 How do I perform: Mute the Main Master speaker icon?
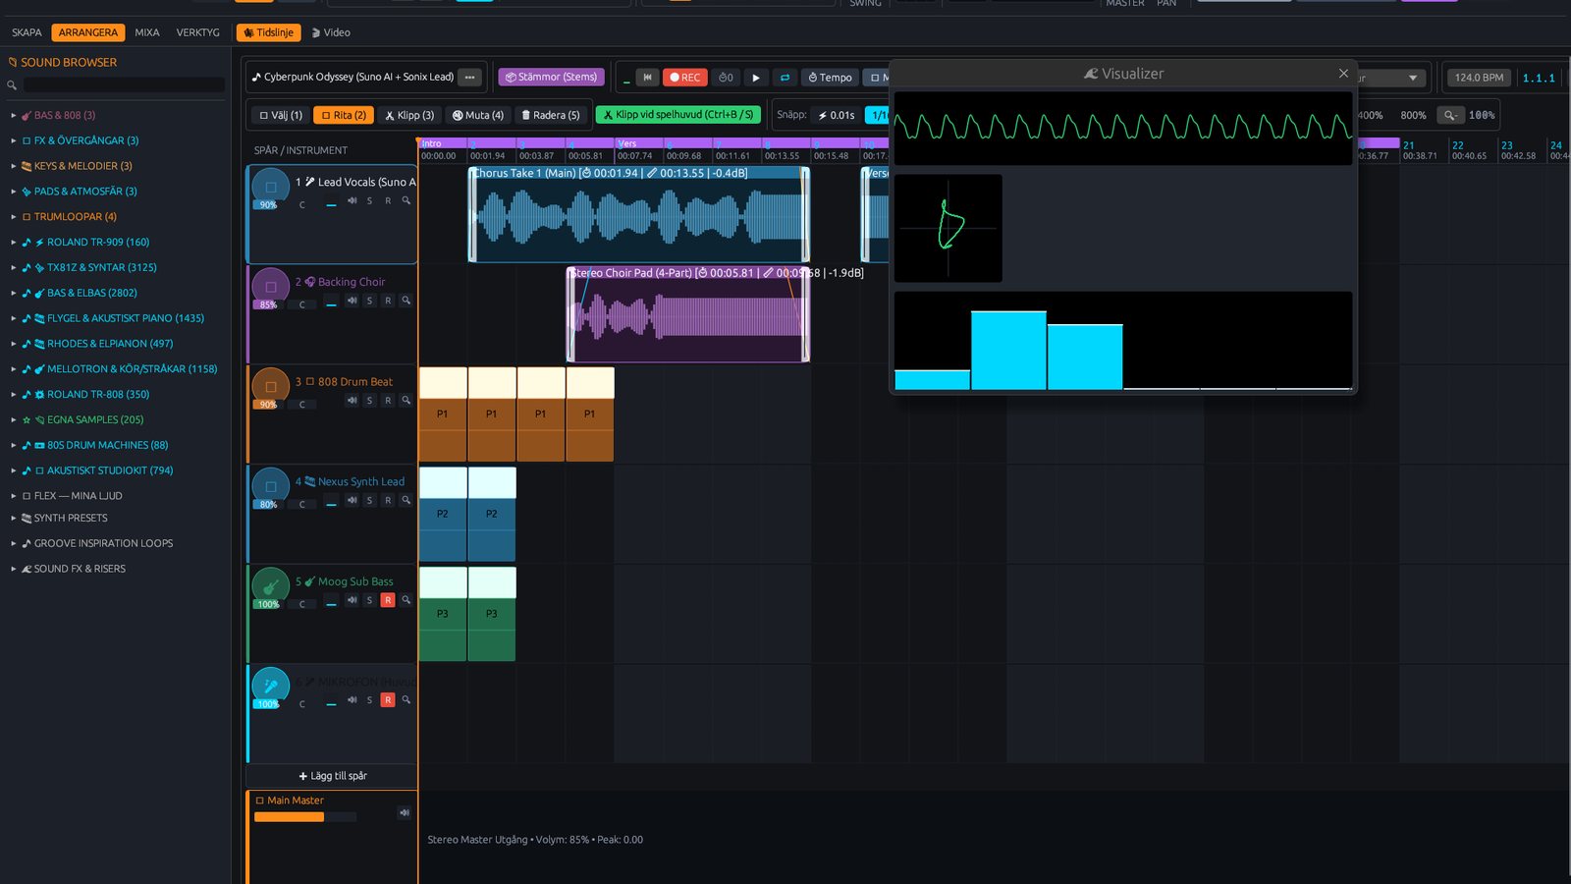coord(404,812)
